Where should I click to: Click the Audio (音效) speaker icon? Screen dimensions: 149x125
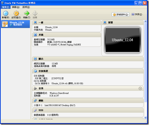coord(35,88)
